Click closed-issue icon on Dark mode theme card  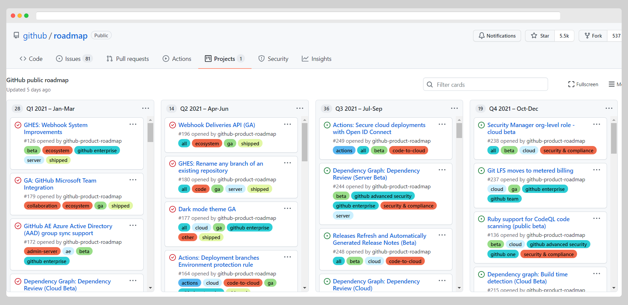(173, 209)
